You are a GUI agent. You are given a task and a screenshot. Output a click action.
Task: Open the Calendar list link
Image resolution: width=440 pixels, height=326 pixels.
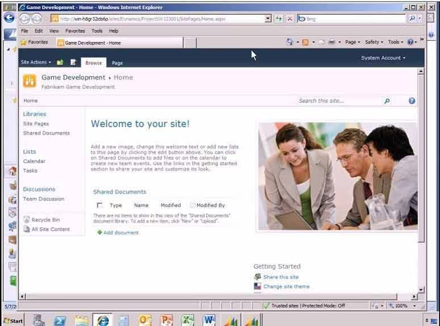(34, 161)
